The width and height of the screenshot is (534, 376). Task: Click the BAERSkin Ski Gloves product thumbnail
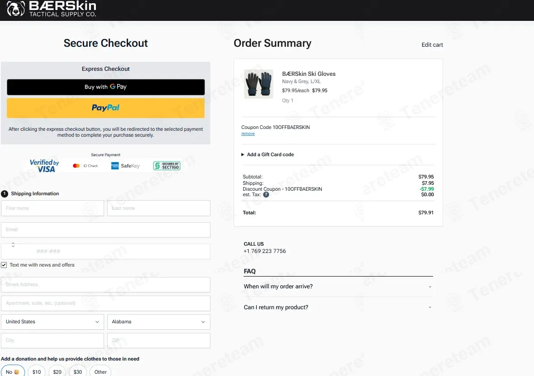pos(259,84)
